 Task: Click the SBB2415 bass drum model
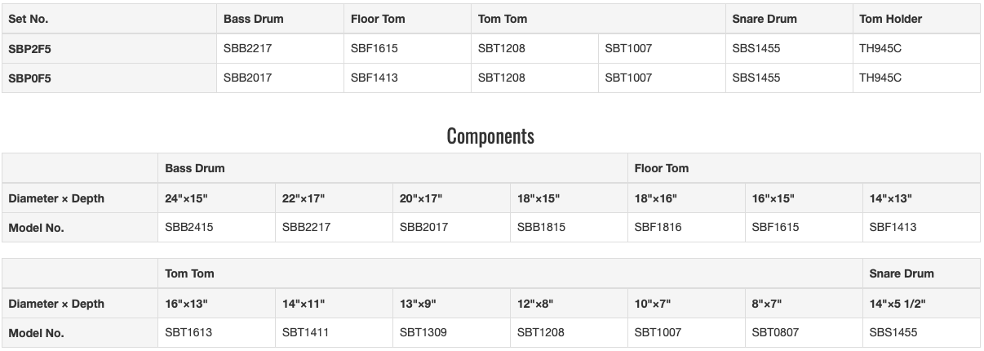coord(217,228)
